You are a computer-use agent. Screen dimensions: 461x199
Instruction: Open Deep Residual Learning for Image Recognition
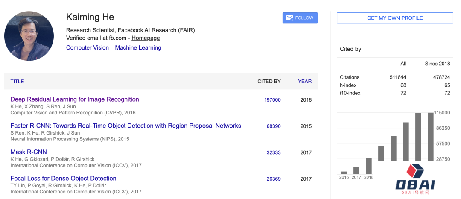[x=75, y=99]
